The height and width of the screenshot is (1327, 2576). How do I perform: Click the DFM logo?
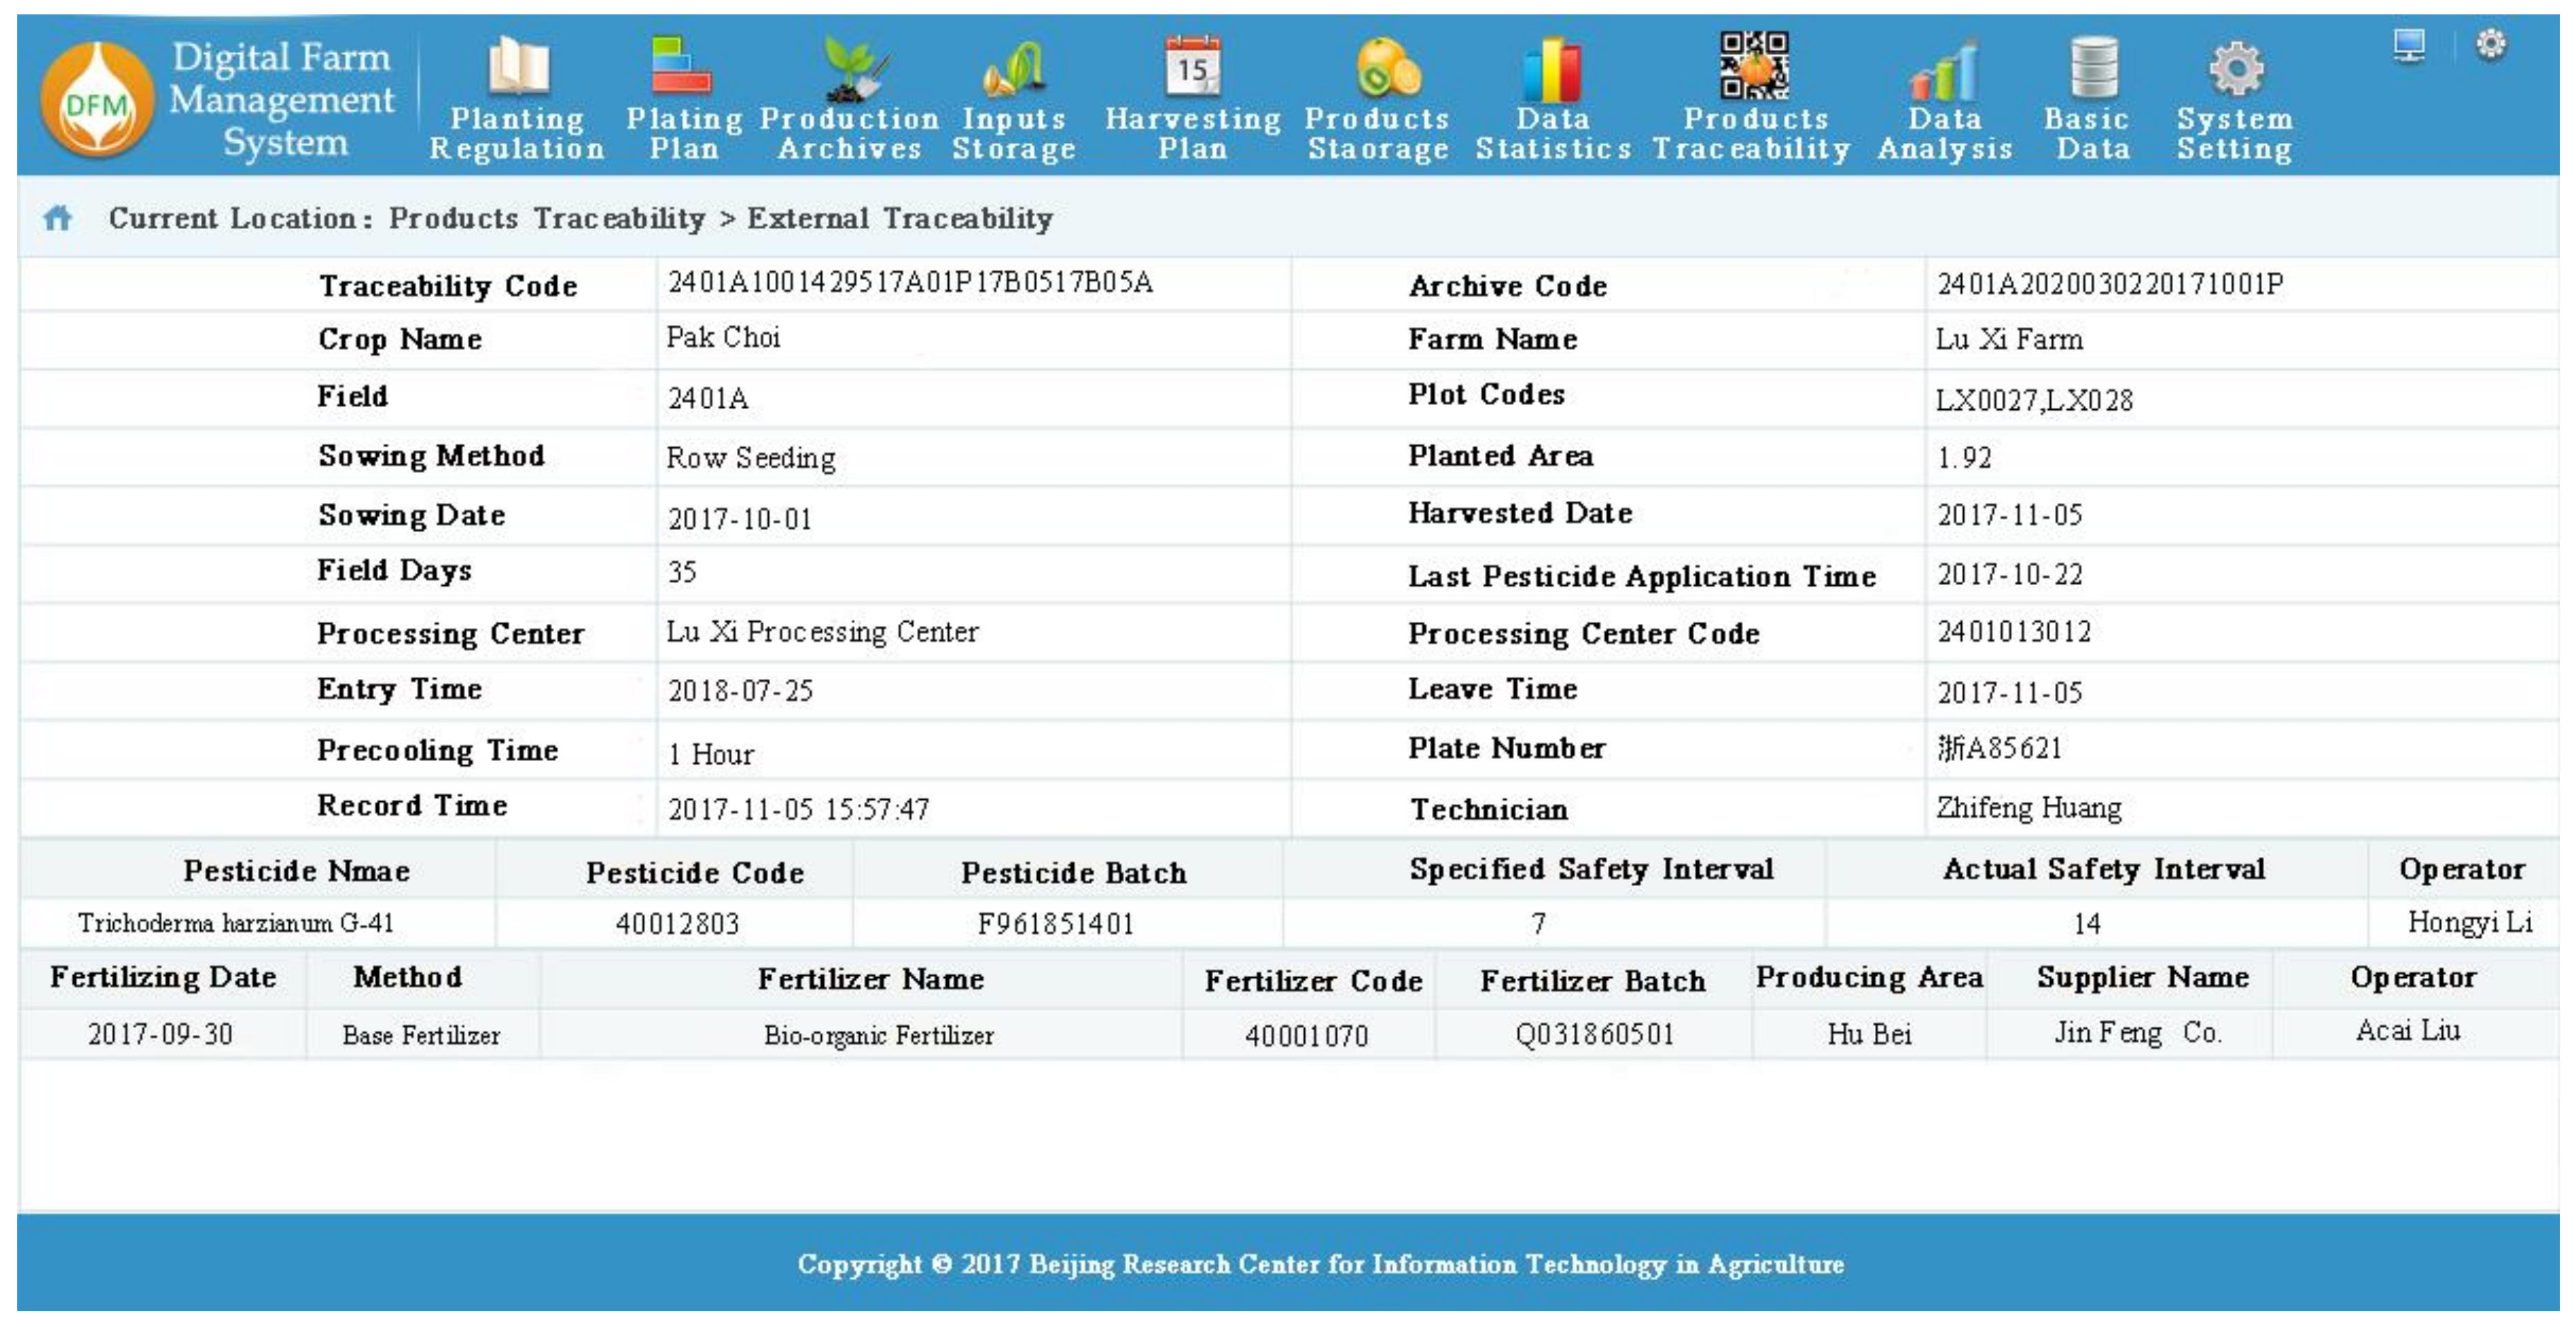pos(97,100)
